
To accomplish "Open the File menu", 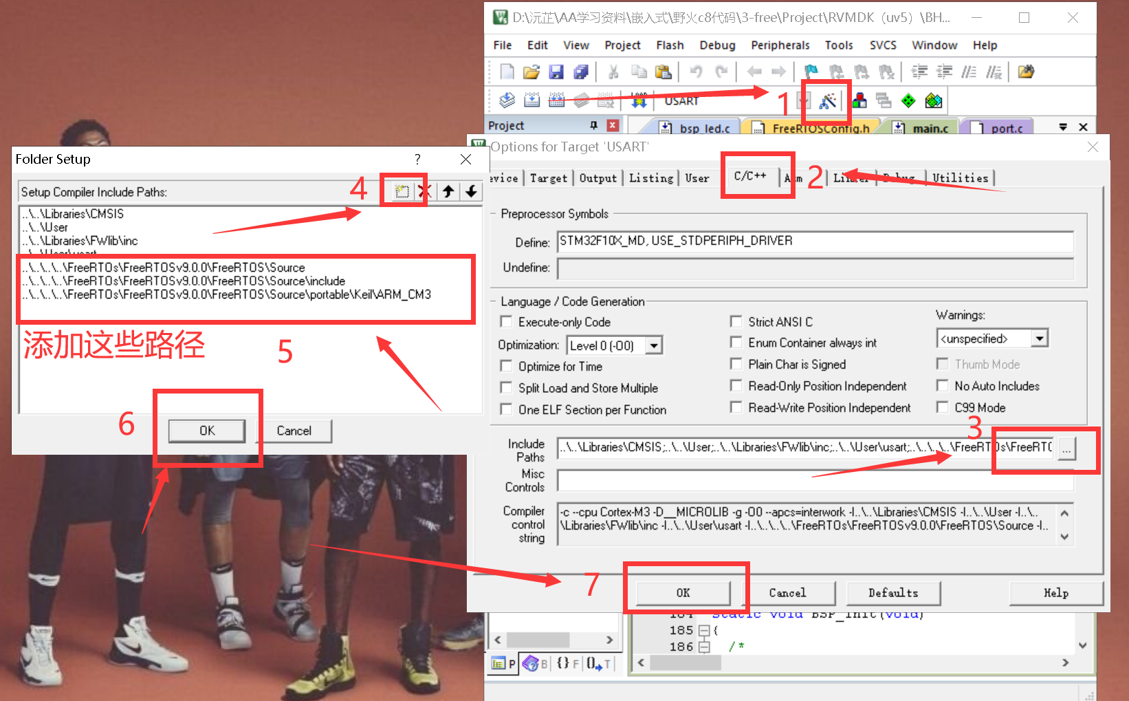I will point(503,45).
